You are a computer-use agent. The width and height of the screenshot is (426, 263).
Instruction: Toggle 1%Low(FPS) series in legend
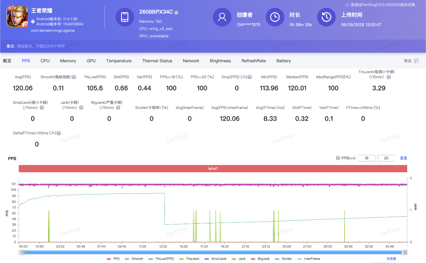click(x=161, y=259)
